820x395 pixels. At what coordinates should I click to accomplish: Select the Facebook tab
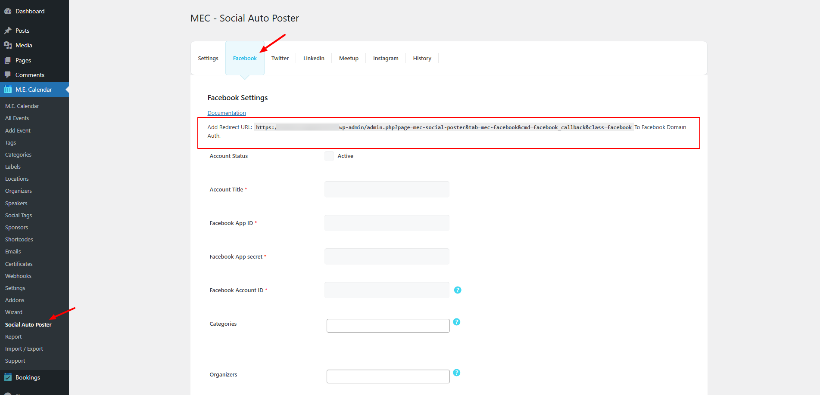pyautogui.click(x=245, y=59)
